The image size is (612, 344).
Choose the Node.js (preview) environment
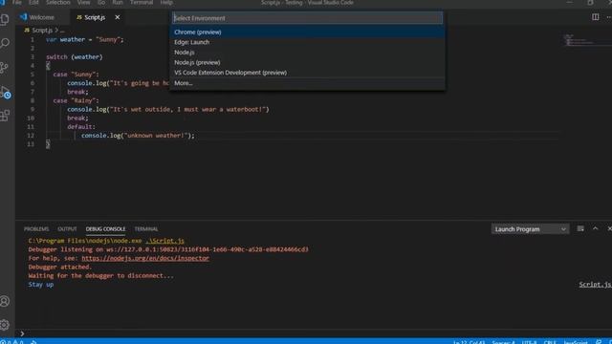307,62
